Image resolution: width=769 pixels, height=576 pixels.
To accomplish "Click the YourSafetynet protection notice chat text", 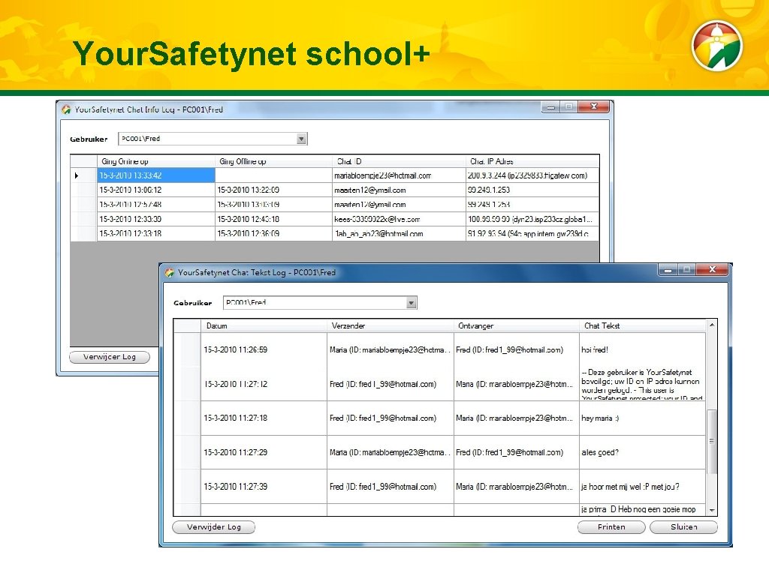I will click(643, 385).
